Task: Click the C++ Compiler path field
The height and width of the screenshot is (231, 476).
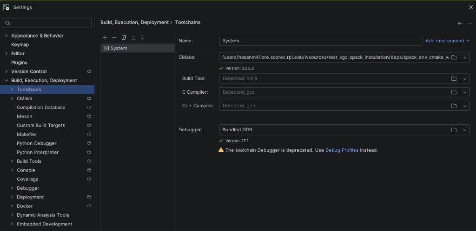Action: click(x=335, y=106)
